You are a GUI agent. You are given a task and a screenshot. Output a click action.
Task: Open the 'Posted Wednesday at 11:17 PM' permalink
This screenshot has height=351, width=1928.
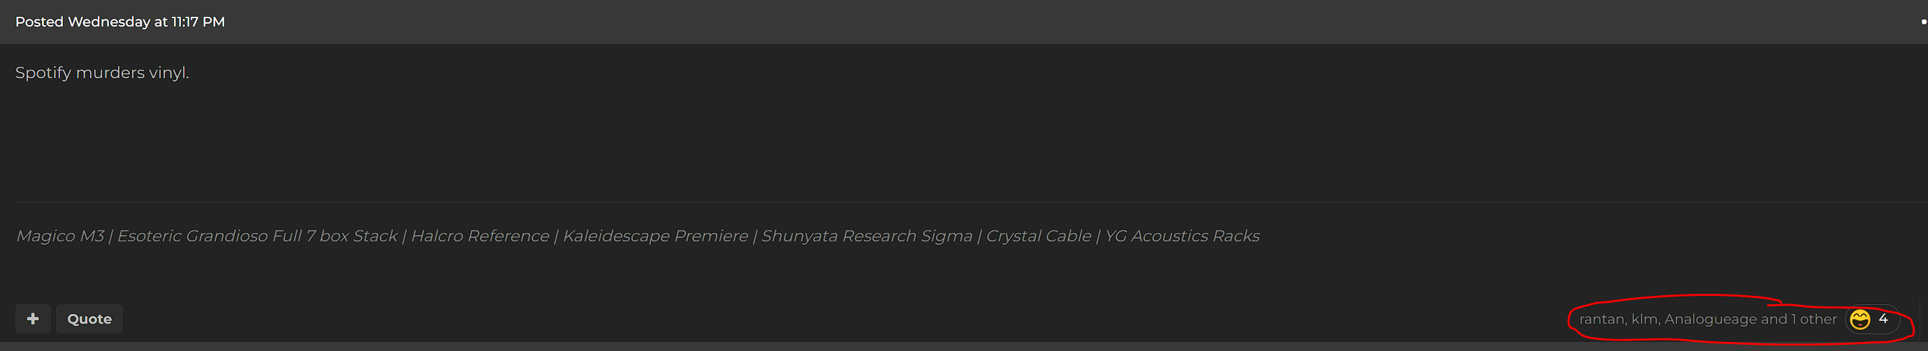pyautogui.click(x=119, y=22)
